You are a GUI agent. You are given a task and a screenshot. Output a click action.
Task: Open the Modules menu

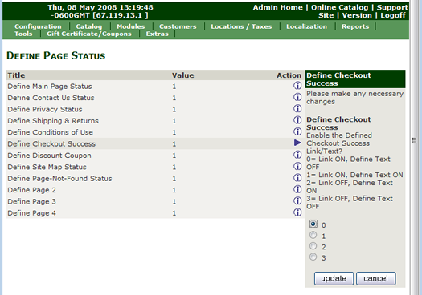pos(131,26)
